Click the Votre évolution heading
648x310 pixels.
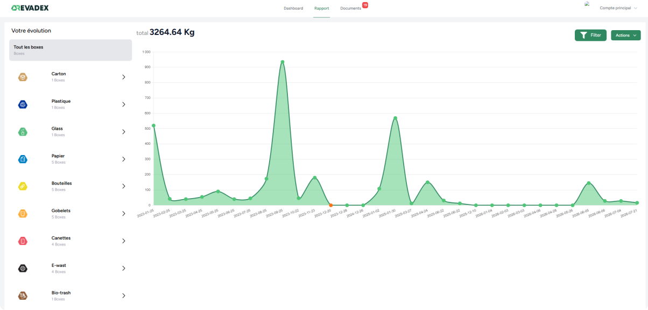click(x=31, y=31)
